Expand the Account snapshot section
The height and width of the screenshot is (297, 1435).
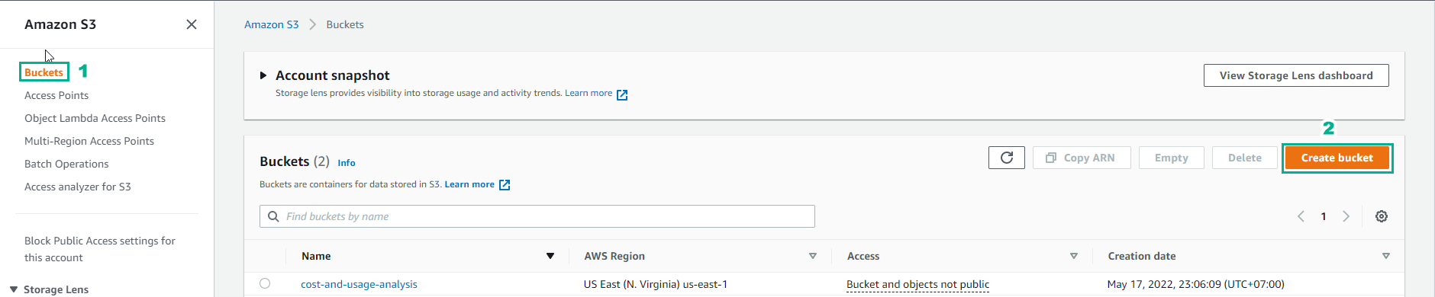click(x=263, y=75)
